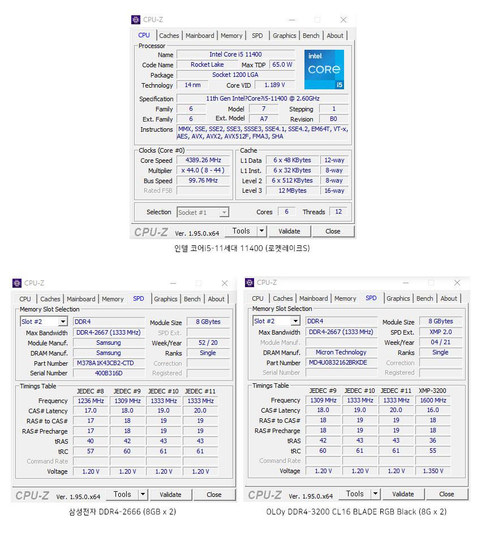Click Close button in Micron SPD window
Image resolution: width=481 pixels, height=537 pixels.
(x=446, y=494)
